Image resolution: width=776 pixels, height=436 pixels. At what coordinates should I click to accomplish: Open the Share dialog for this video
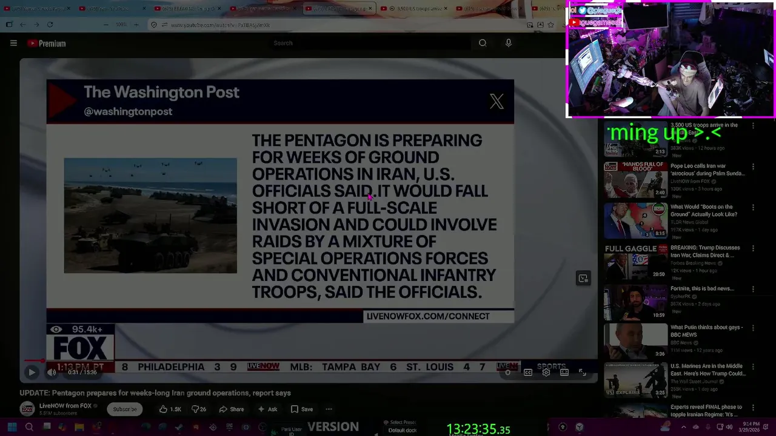[231, 409]
